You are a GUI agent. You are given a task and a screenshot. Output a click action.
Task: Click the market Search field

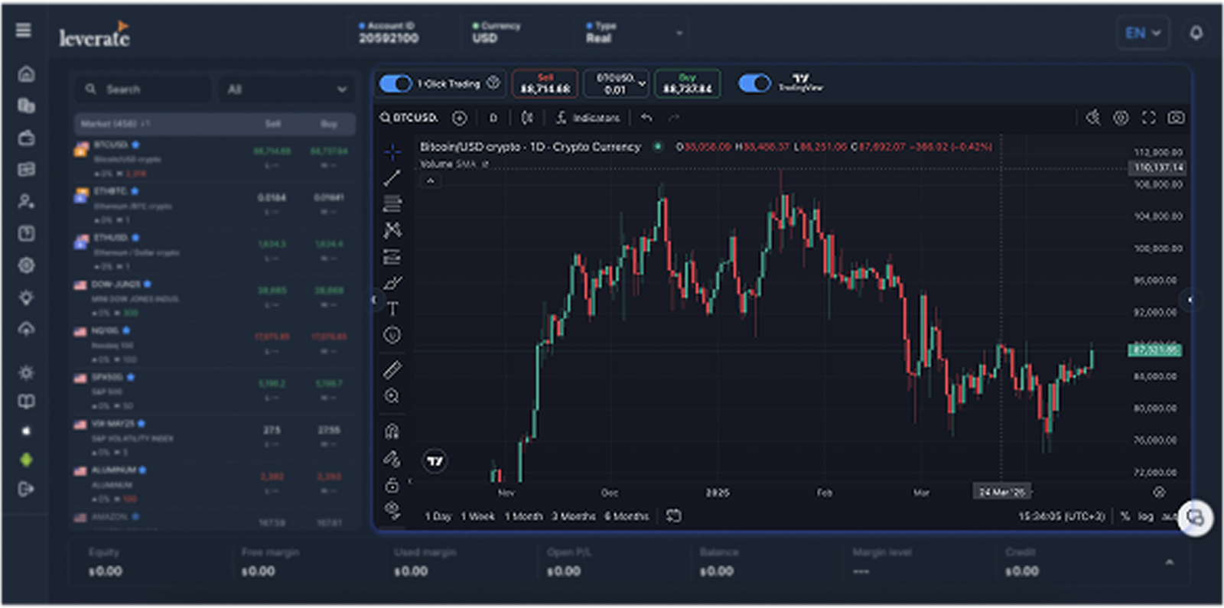tap(144, 89)
